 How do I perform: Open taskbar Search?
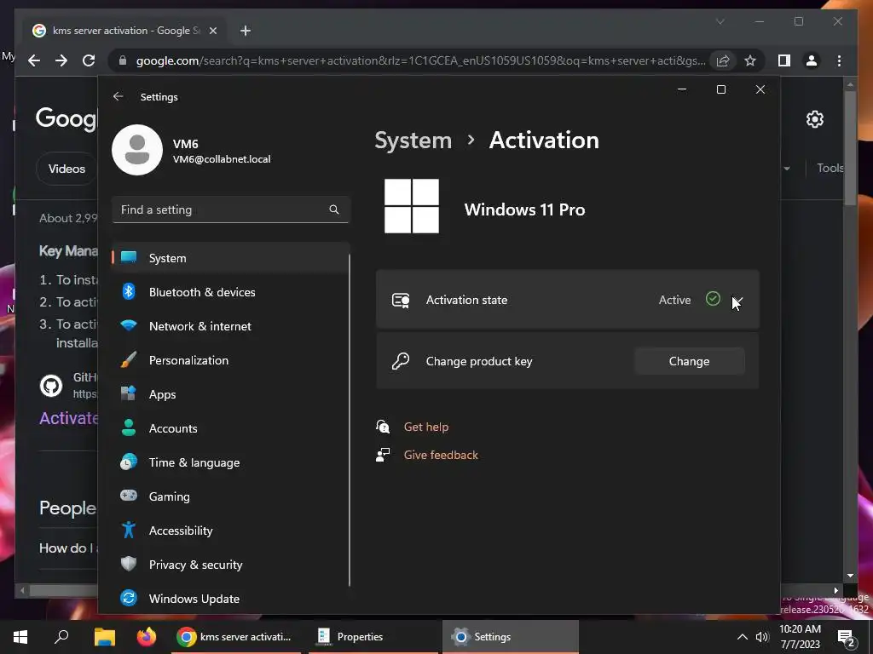pos(61,637)
